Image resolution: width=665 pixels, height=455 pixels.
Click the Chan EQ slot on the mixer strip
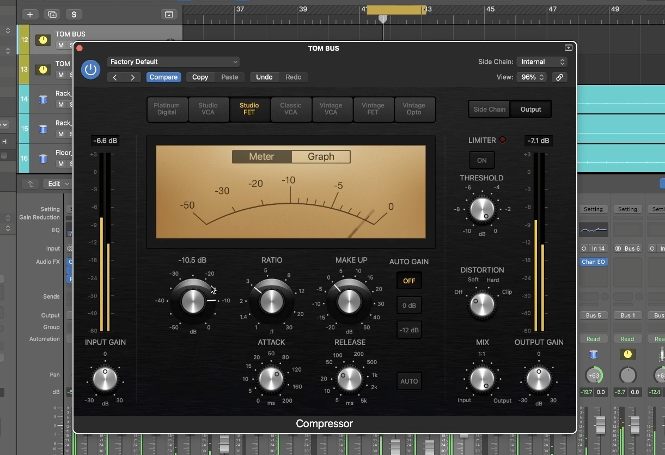click(x=594, y=262)
